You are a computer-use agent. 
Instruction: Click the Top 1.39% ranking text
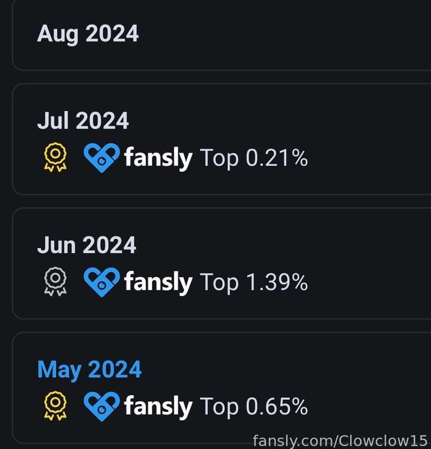pos(254,282)
